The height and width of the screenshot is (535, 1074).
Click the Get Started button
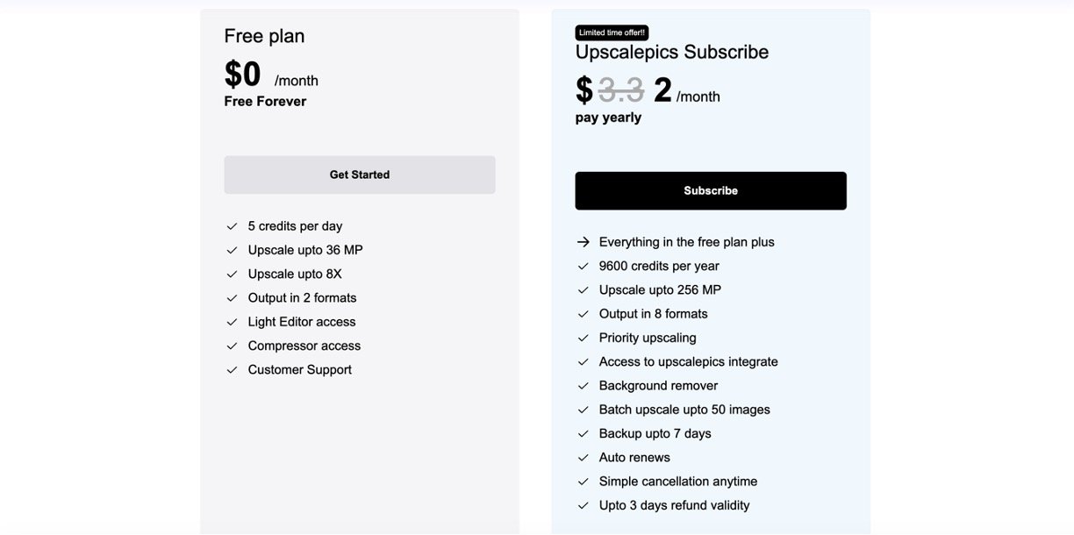[360, 175]
